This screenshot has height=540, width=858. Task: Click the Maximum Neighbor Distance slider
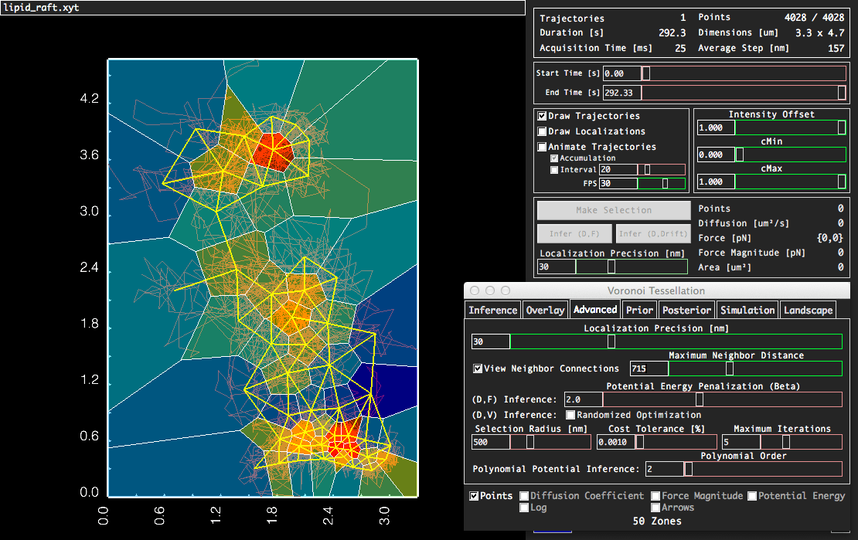pyautogui.click(x=755, y=368)
